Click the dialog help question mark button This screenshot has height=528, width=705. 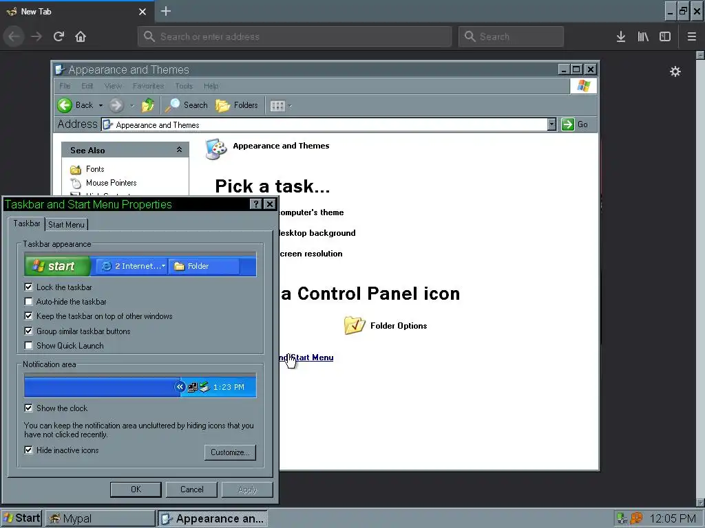click(255, 204)
